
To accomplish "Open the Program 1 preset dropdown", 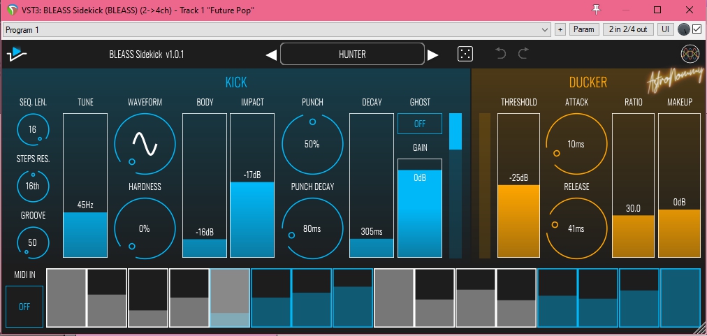I will pos(277,30).
